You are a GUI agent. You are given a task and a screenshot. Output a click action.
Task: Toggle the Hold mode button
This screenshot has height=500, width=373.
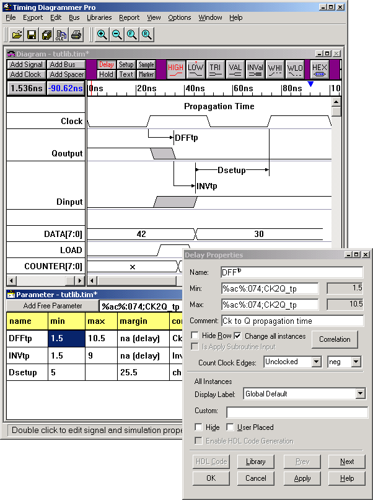(106, 74)
